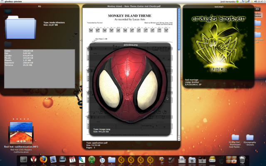Open the Spider-Man mask icon in the dock
The image size is (266, 166).
tap(34, 159)
